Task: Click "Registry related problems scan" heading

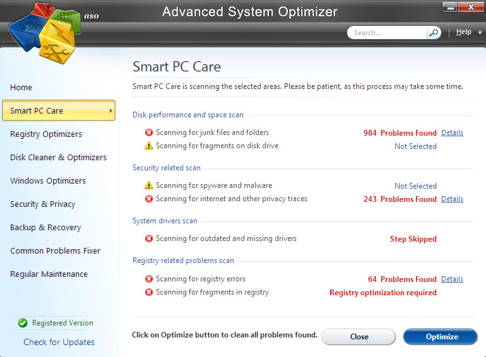Action: point(183,260)
